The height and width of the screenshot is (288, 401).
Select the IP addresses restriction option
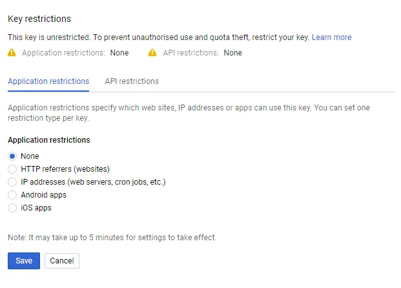coord(12,182)
